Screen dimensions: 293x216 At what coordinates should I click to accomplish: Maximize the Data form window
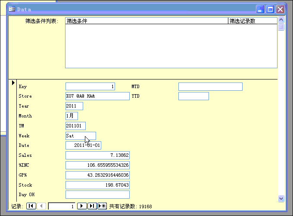coord(271,9)
